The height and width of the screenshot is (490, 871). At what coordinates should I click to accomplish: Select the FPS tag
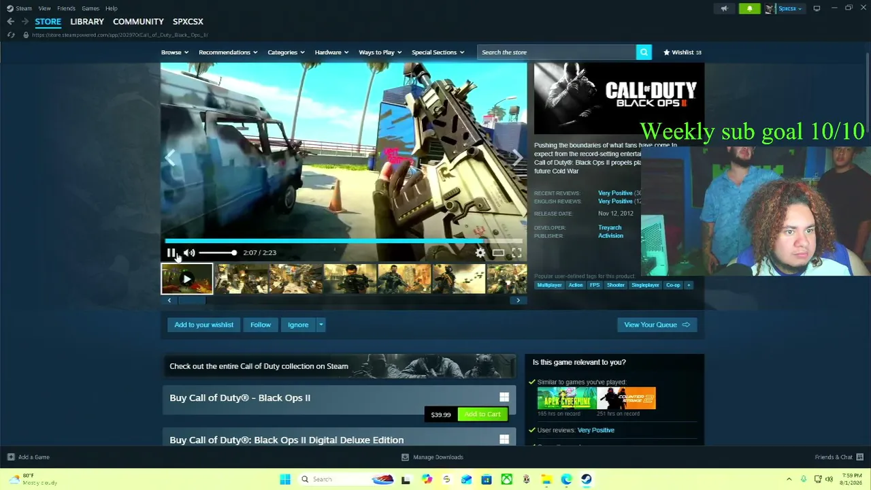(x=595, y=285)
